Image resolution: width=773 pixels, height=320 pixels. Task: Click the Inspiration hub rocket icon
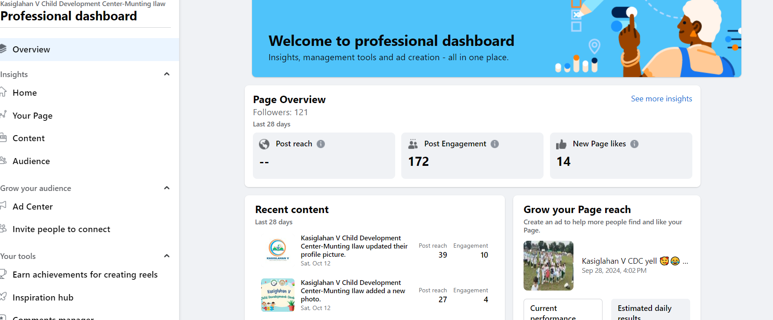click(3, 297)
